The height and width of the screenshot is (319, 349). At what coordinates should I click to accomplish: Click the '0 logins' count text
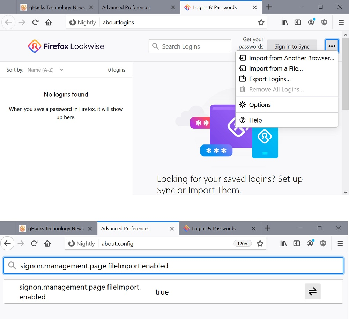(117, 70)
